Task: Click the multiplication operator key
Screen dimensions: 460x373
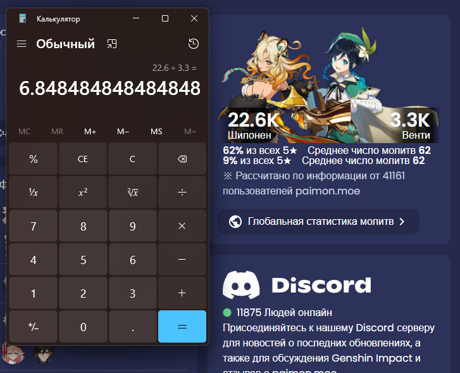Action: (x=182, y=226)
